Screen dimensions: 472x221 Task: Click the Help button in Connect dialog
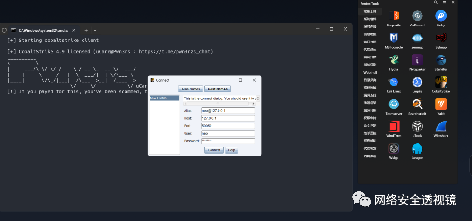point(231,150)
